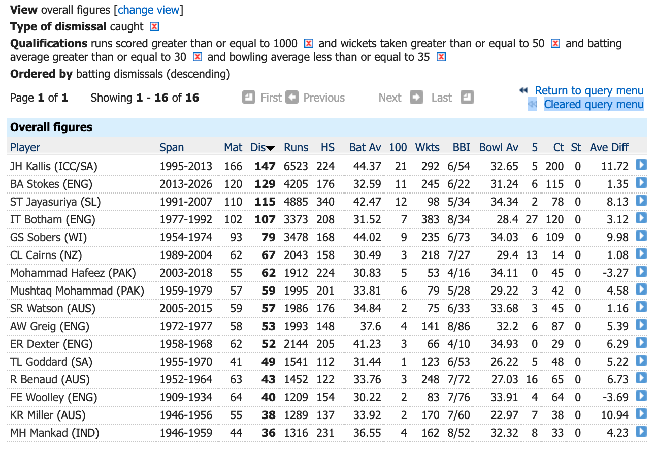Remove the 'caught' dismissal type filter
The image size is (656, 450).
pos(154,26)
